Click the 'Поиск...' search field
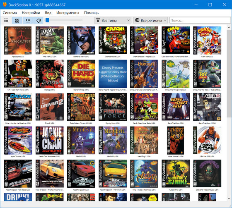Viewport: 232px width, 208px height. [200, 20]
